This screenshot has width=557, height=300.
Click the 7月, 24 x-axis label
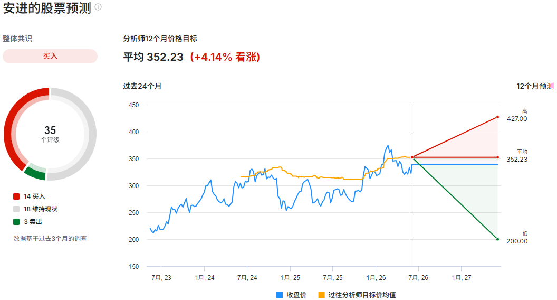pyautogui.click(x=247, y=278)
